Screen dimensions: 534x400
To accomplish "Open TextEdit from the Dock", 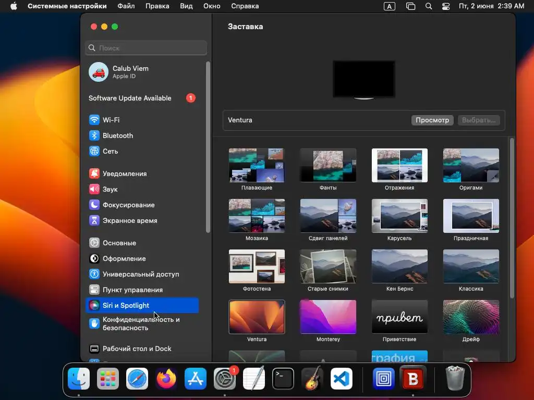I will (x=254, y=379).
